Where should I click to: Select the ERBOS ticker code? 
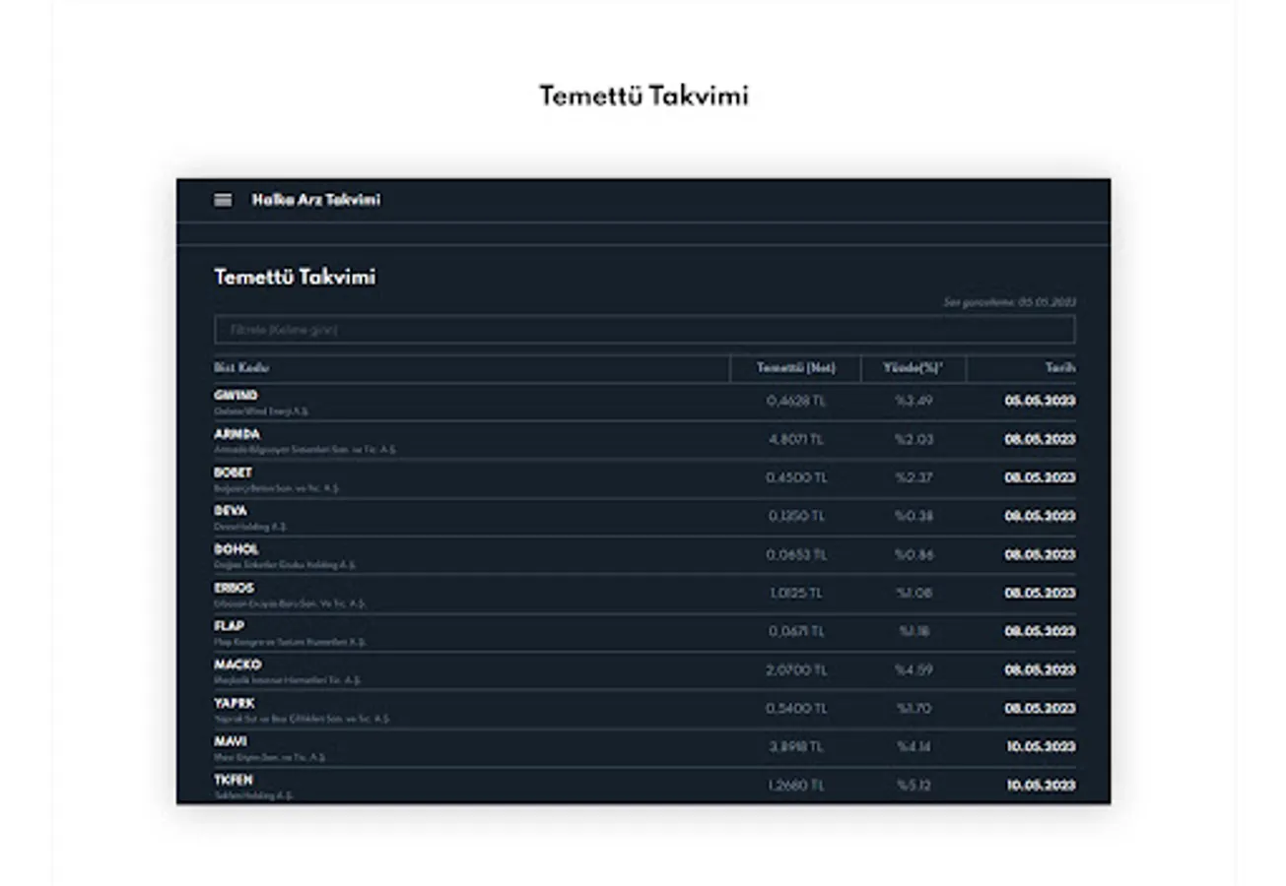[234, 588]
